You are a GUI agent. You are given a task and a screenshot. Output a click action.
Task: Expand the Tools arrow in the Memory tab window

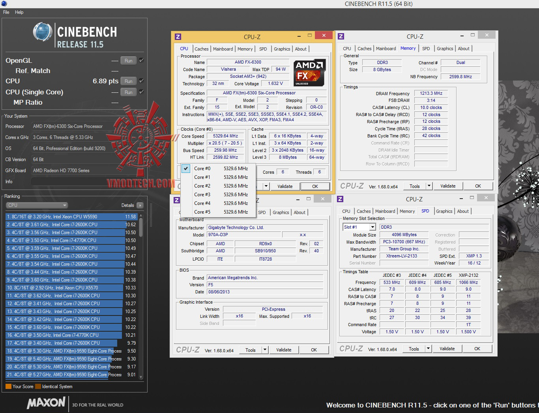(x=429, y=186)
